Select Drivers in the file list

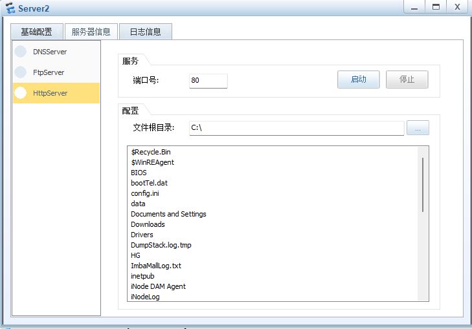click(142, 235)
